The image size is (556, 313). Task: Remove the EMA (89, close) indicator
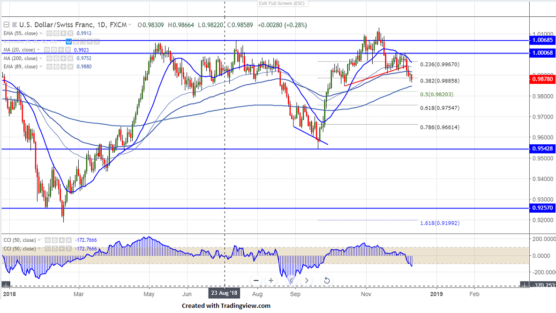tap(70, 67)
